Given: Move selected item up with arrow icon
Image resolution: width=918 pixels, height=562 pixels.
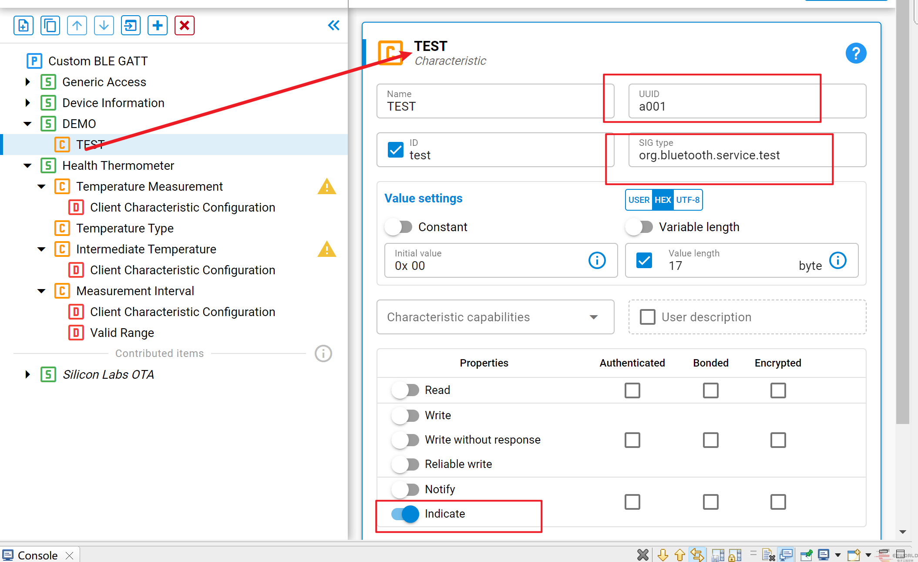Looking at the screenshot, I should pos(77,26).
